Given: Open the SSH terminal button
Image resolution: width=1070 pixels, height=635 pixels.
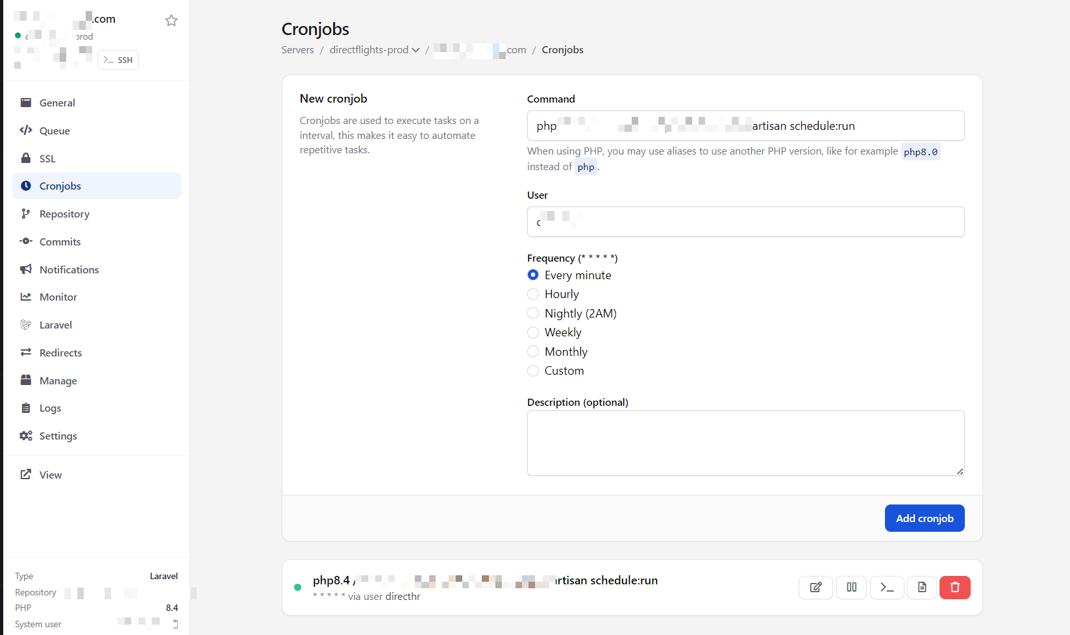Looking at the screenshot, I should coord(118,60).
